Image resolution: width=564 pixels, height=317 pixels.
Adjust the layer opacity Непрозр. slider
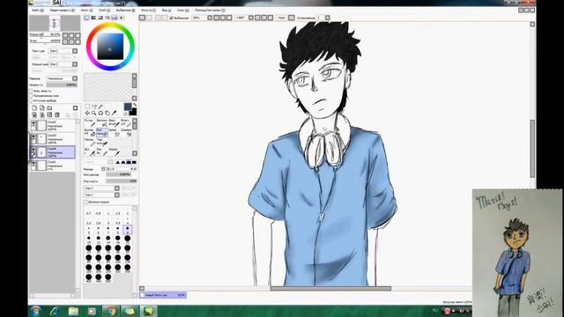[62, 85]
